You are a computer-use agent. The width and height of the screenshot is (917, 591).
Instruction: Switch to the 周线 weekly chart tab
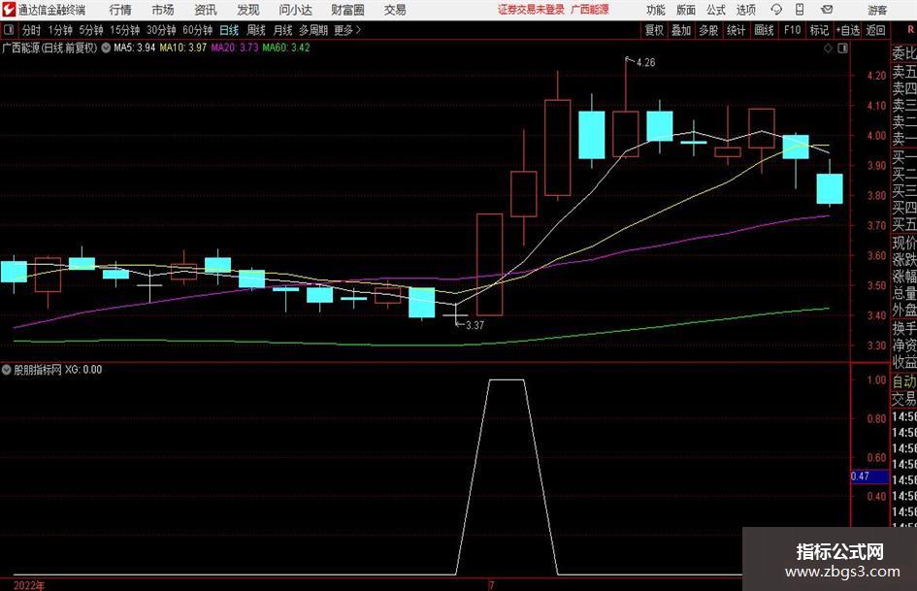[x=256, y=30]
